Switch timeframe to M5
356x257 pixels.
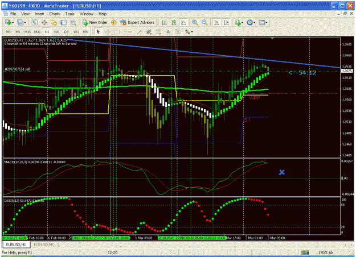18,32
